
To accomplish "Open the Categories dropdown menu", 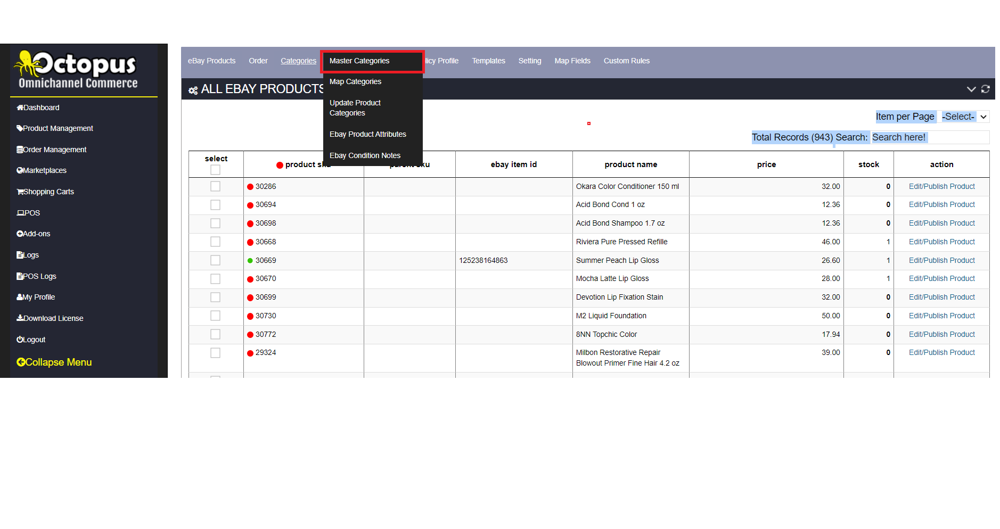I will tap(299, 61).
